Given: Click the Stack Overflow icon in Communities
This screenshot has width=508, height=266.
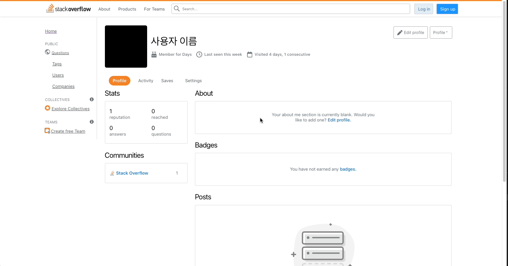Looking at the screenshot, I should coord(112,173).
